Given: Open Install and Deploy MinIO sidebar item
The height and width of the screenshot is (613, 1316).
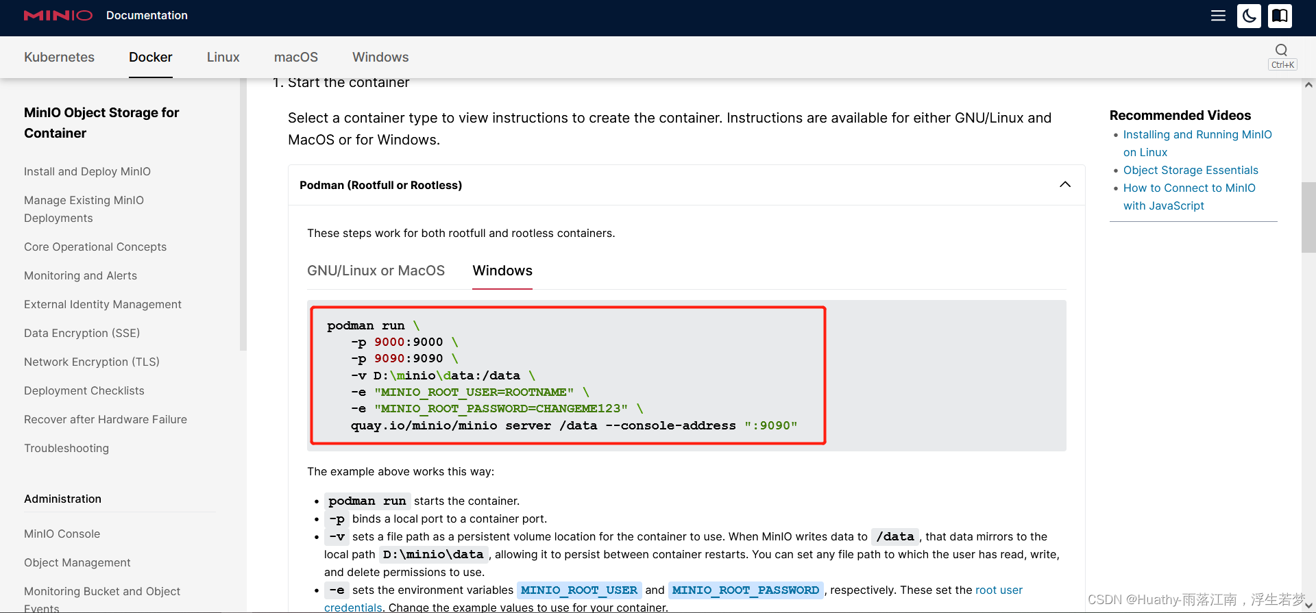Looking at the screenshot, I should click(x=87, y=171).
